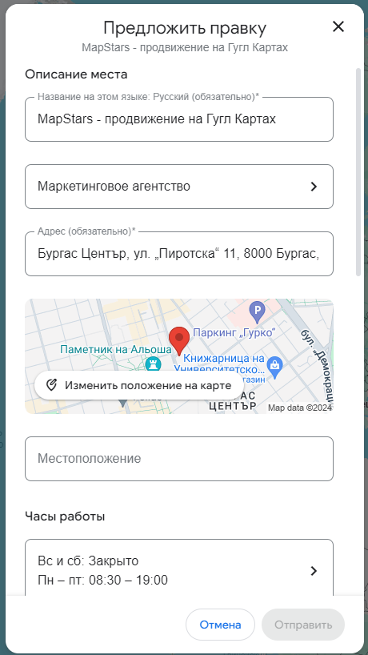Click the Паметник на Альоша map label
Viewport: 368px width, 655px height.
click(x=116, y=349)
